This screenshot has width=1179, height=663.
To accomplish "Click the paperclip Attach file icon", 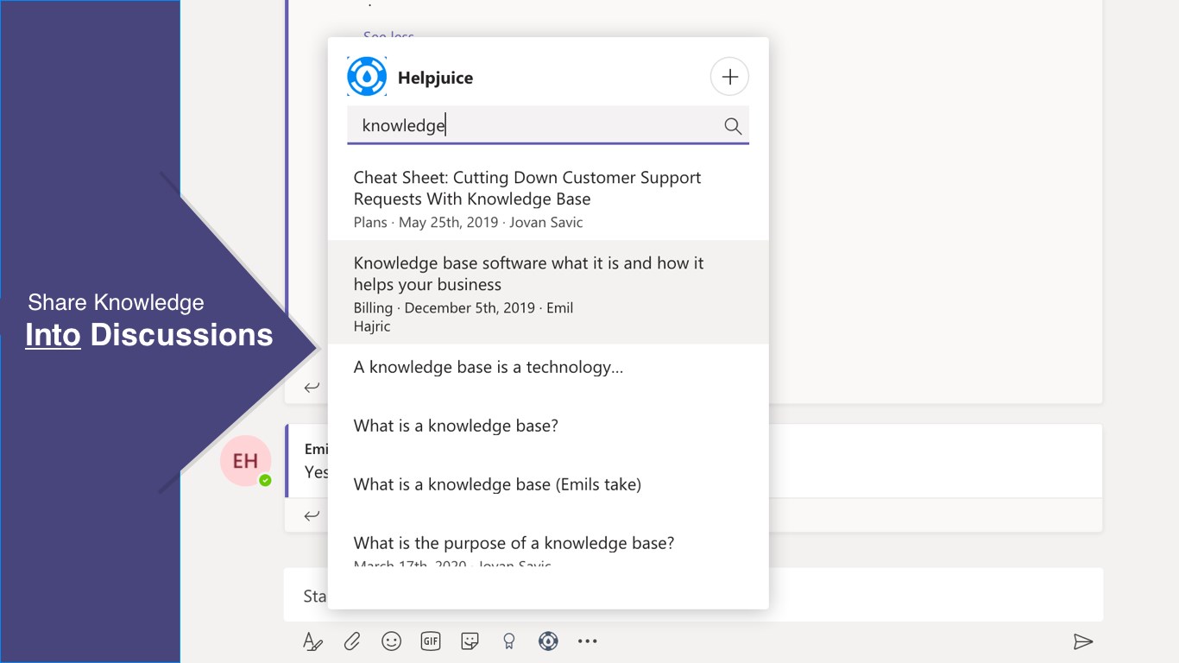I will click(x=352, y=641).
